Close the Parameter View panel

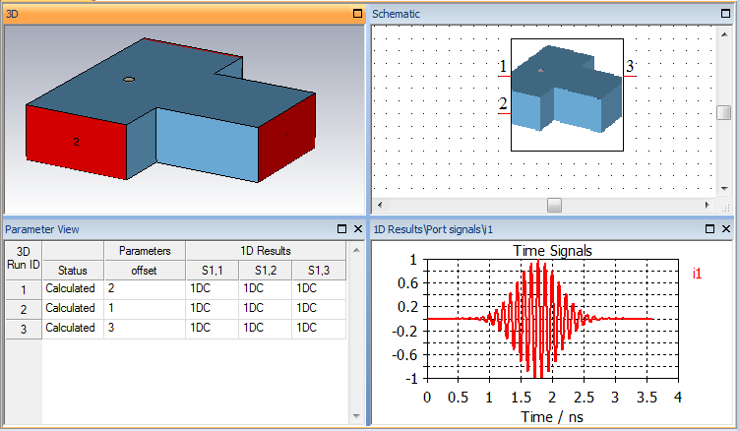pos(358,229)
